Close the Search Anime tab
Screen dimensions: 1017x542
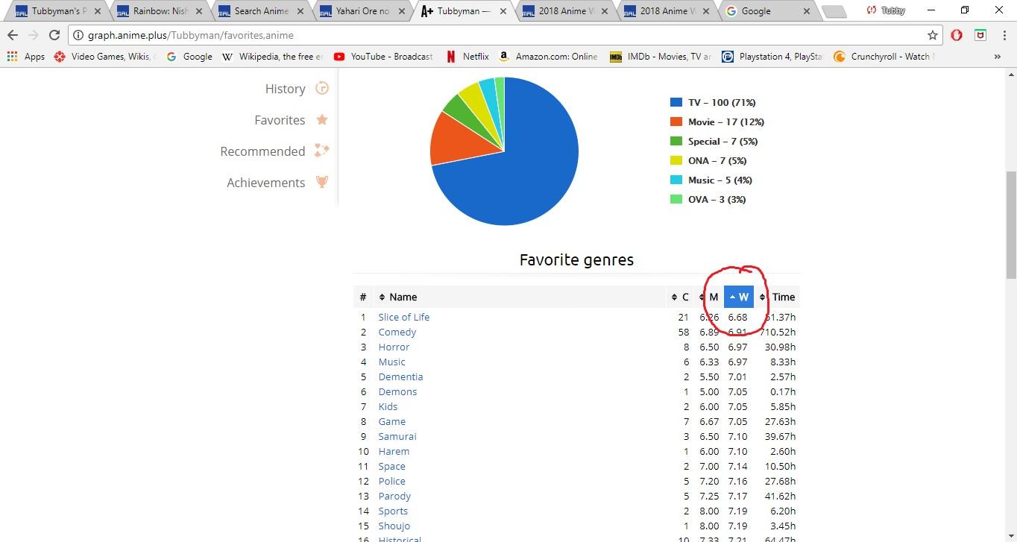click(300, 11)
